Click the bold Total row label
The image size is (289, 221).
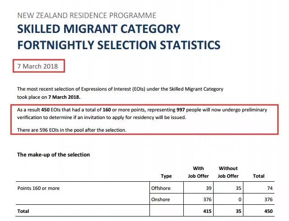click(23, 211)
